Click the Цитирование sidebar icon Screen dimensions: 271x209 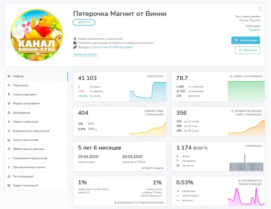(x=9, y=112)
